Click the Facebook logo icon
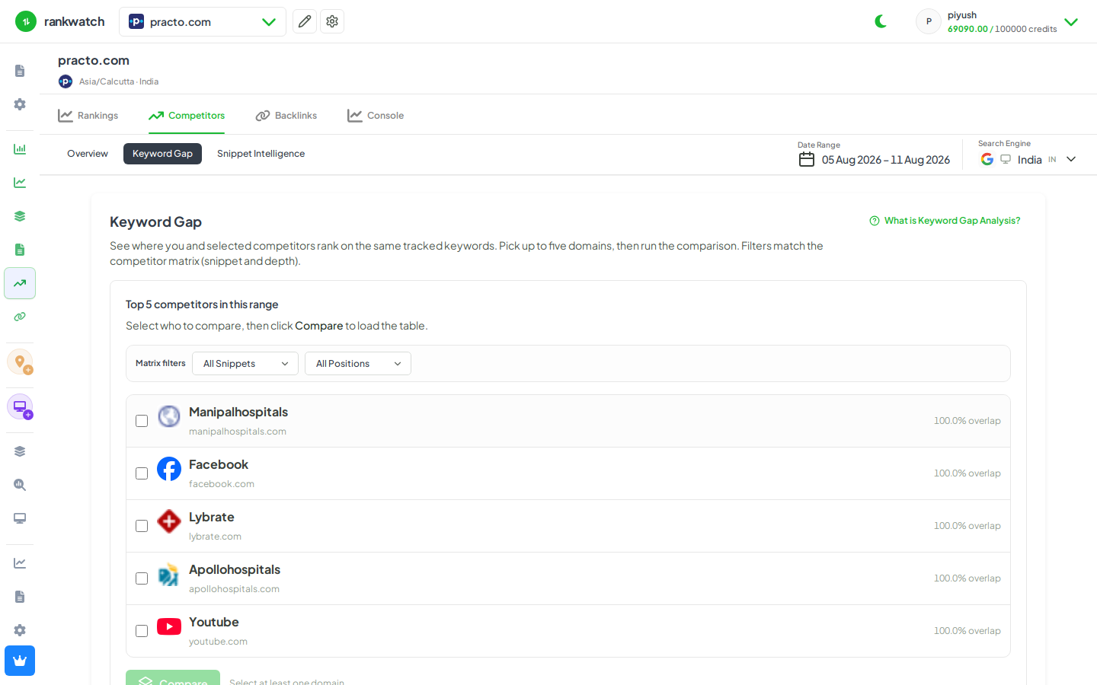This screenshot has width=1097, height=685. [169, 469]
